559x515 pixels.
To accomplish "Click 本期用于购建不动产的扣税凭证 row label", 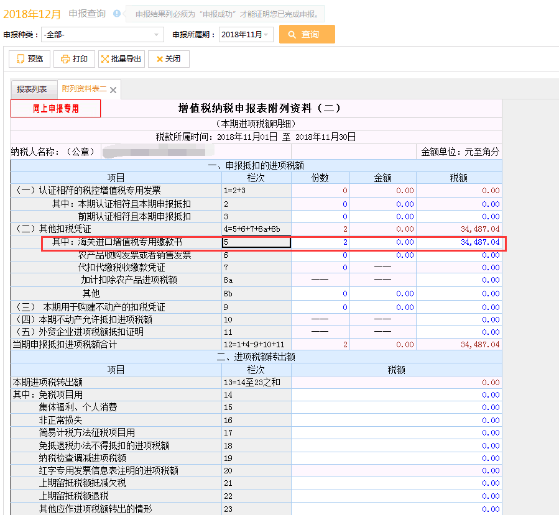I will (x=104, y=307).
